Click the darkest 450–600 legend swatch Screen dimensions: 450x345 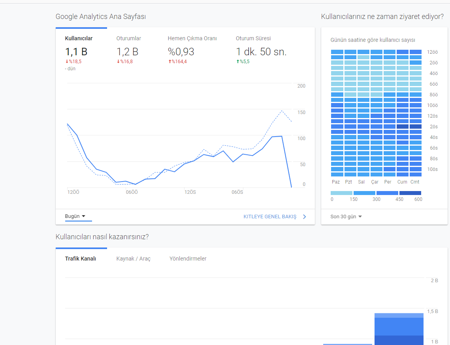[x=410, y=193]
